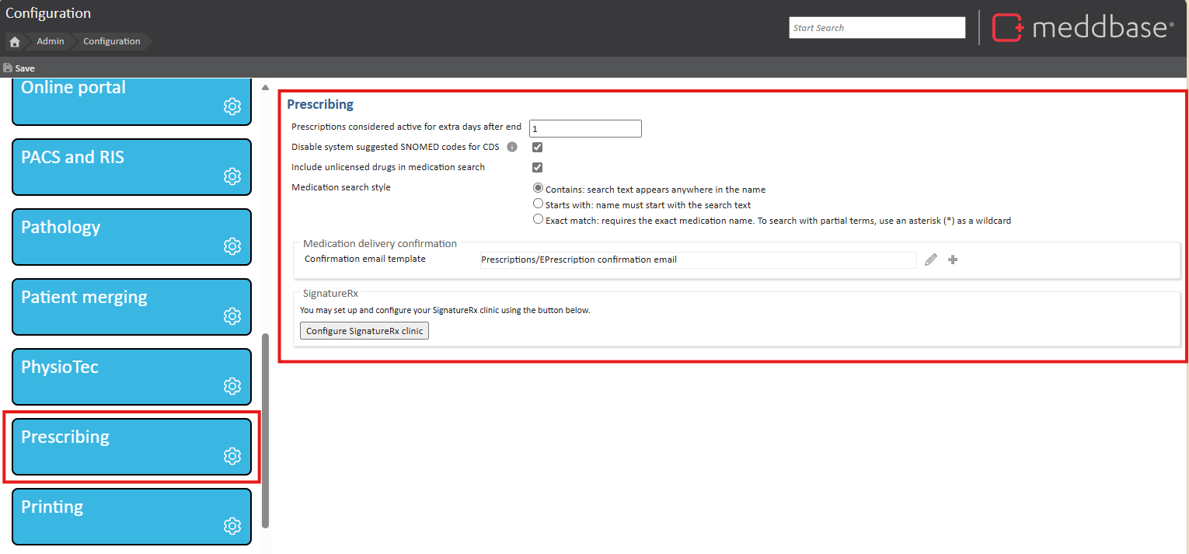
Task: Select the Patient merging sidebar tile
Action: (x=131, y=306)
